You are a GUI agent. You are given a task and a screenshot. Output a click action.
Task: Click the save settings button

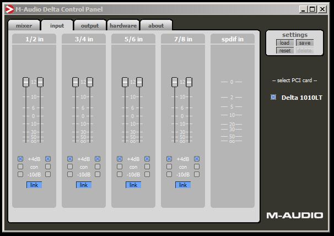(305, 43)
